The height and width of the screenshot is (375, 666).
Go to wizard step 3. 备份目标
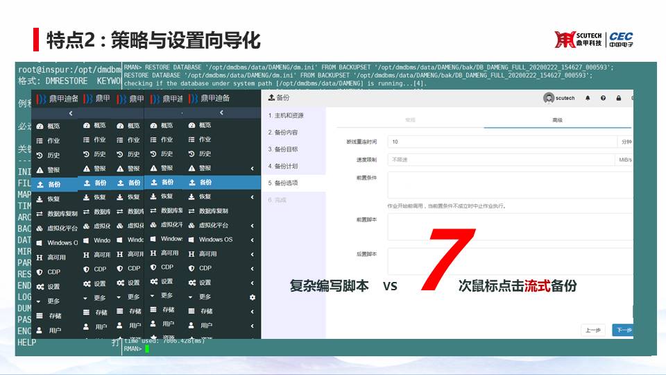click(294, 149)
